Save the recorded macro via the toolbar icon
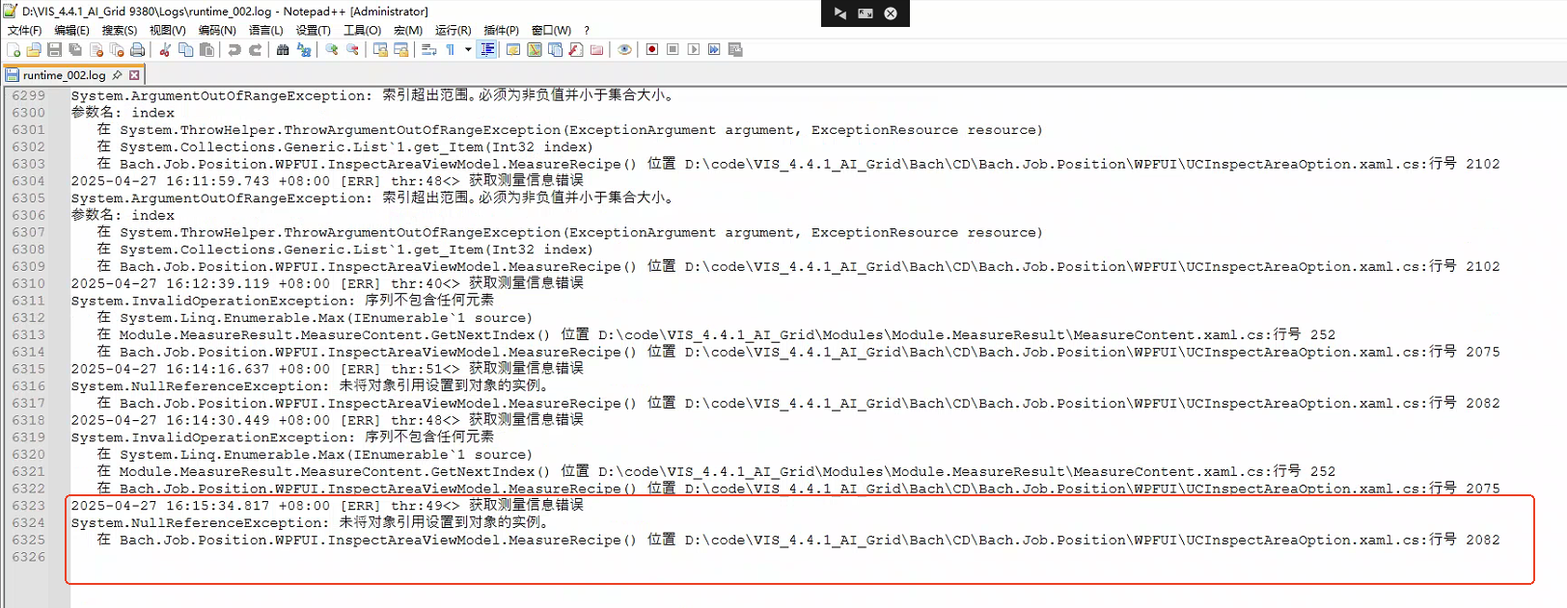 click(x=735, y=49)
